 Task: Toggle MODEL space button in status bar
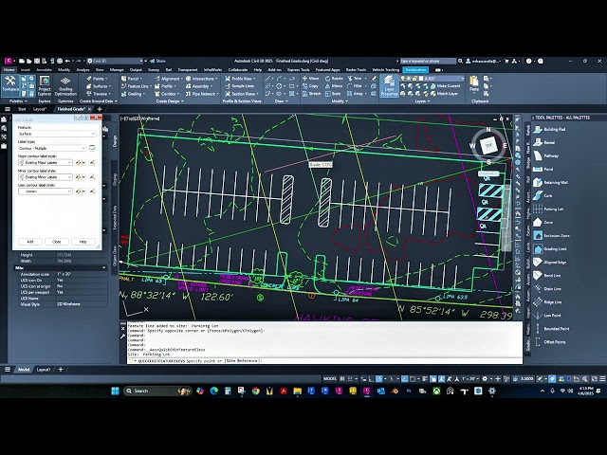coord(330,379)
